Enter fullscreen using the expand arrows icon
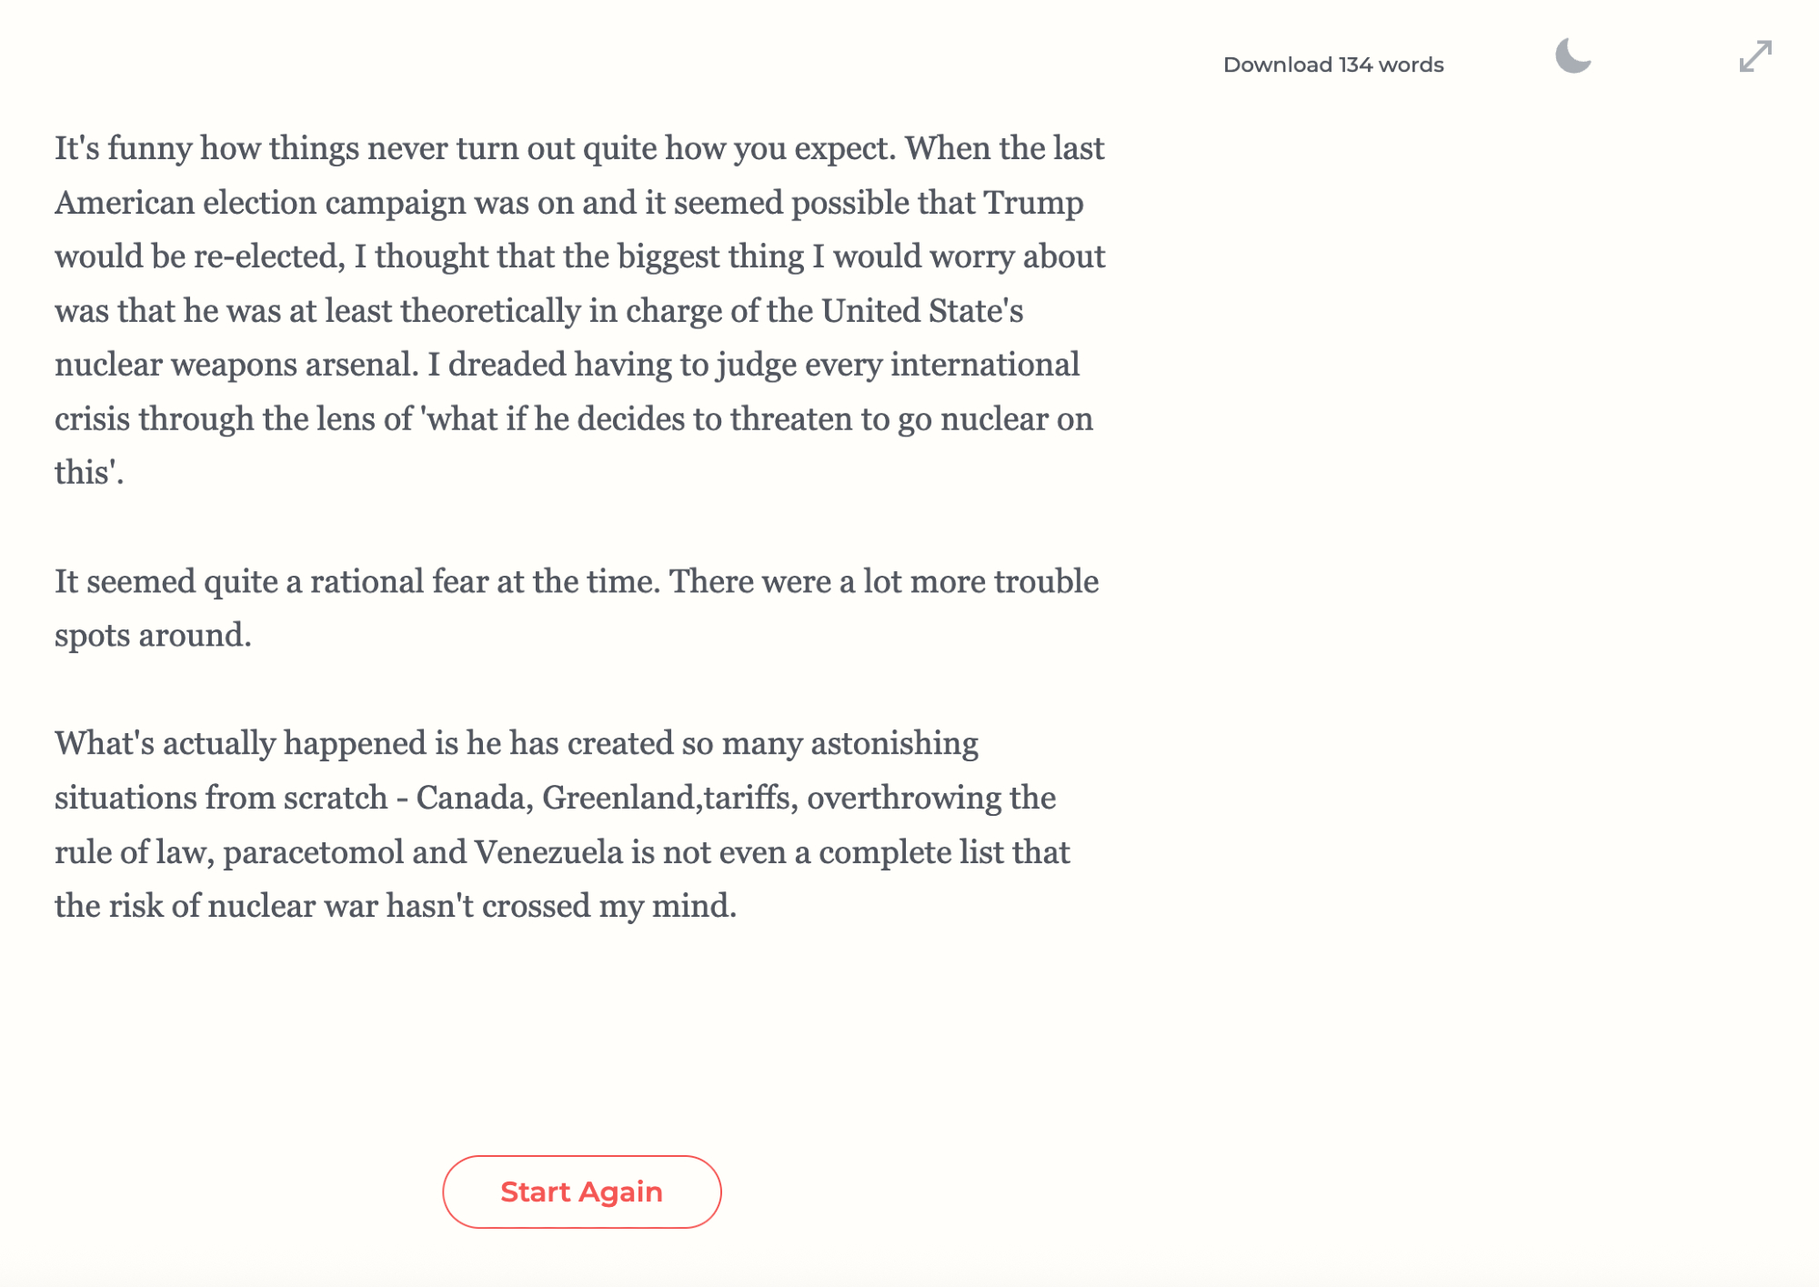 1754,56
